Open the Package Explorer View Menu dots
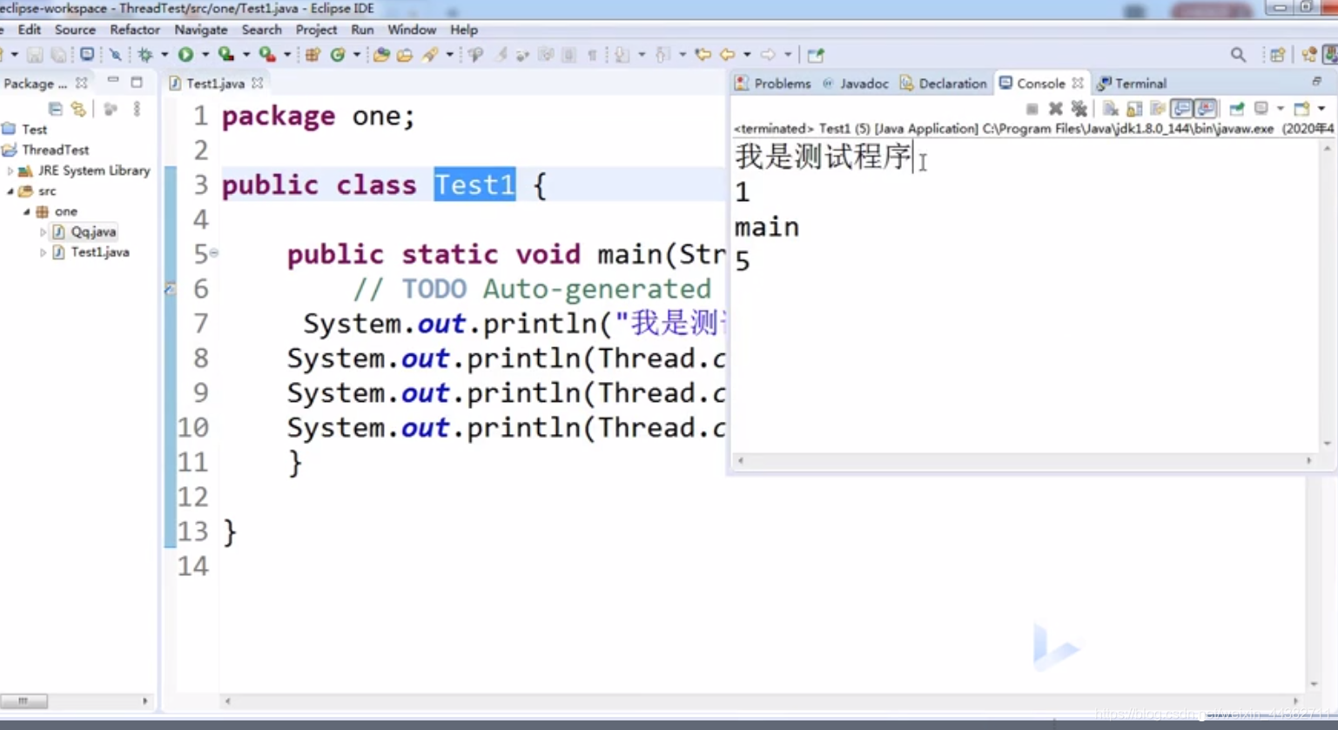Image resolution: width=1338 pixels, height=730 pixels. point(137,109)
